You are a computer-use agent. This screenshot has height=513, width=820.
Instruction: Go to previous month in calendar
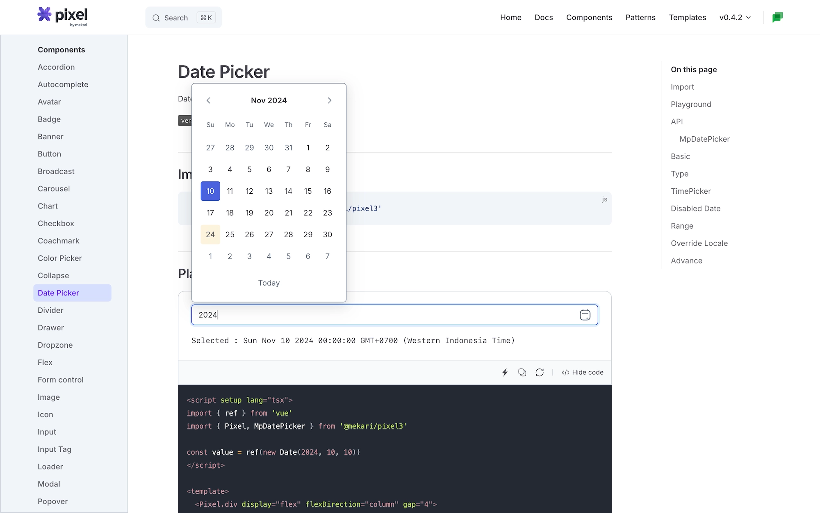pyautogui.click(x=208, y=101)
